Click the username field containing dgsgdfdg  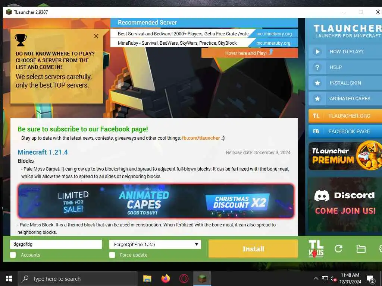(56, 244)
